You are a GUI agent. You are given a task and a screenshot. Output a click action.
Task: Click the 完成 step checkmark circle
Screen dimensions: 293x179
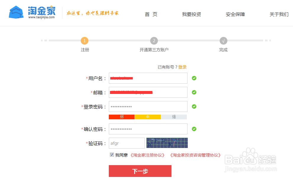[223, 41]
